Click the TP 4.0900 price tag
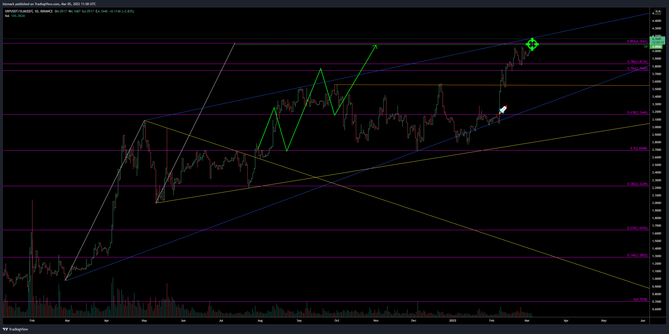669x334 pixels. (657, 47)
